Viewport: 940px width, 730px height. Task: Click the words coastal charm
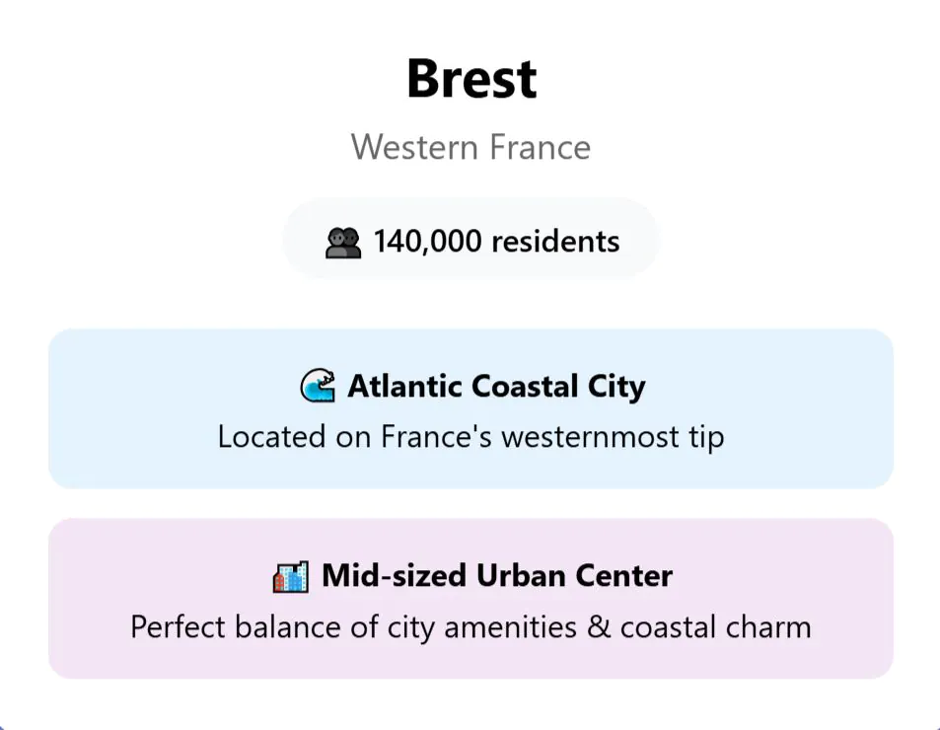pos(715,627)
